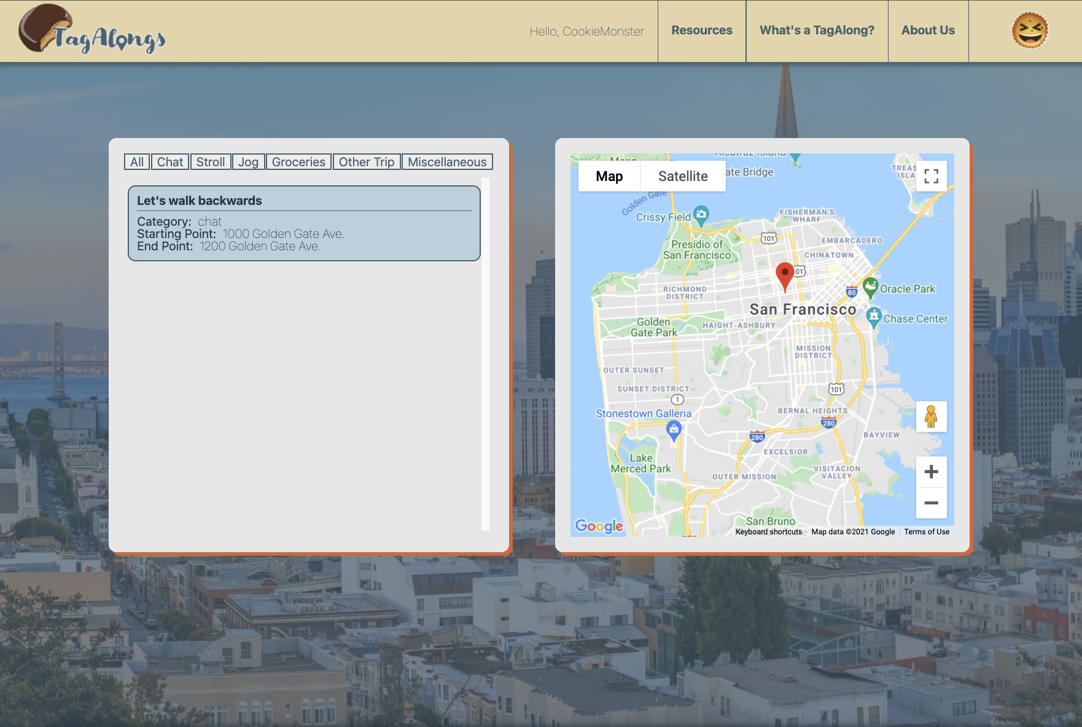Switch to default Map view
Image resolution: width=1082 pixels, height=727 pixels.
(609, 176)
